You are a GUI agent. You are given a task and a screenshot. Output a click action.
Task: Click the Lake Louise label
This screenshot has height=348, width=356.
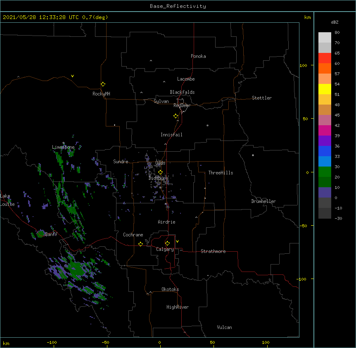7,200
